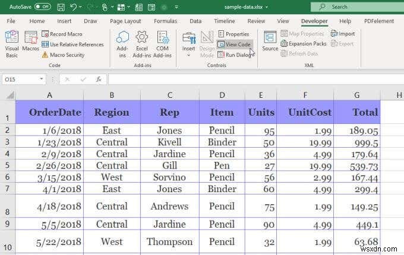Image resolution: width=404 pixels, height=255 pixels.
Task: Click Run Dialog
Action: 235,55
